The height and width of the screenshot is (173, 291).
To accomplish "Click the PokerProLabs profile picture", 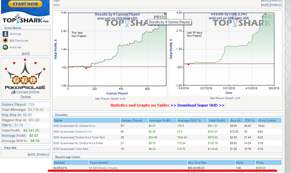I will pos(25,74).
